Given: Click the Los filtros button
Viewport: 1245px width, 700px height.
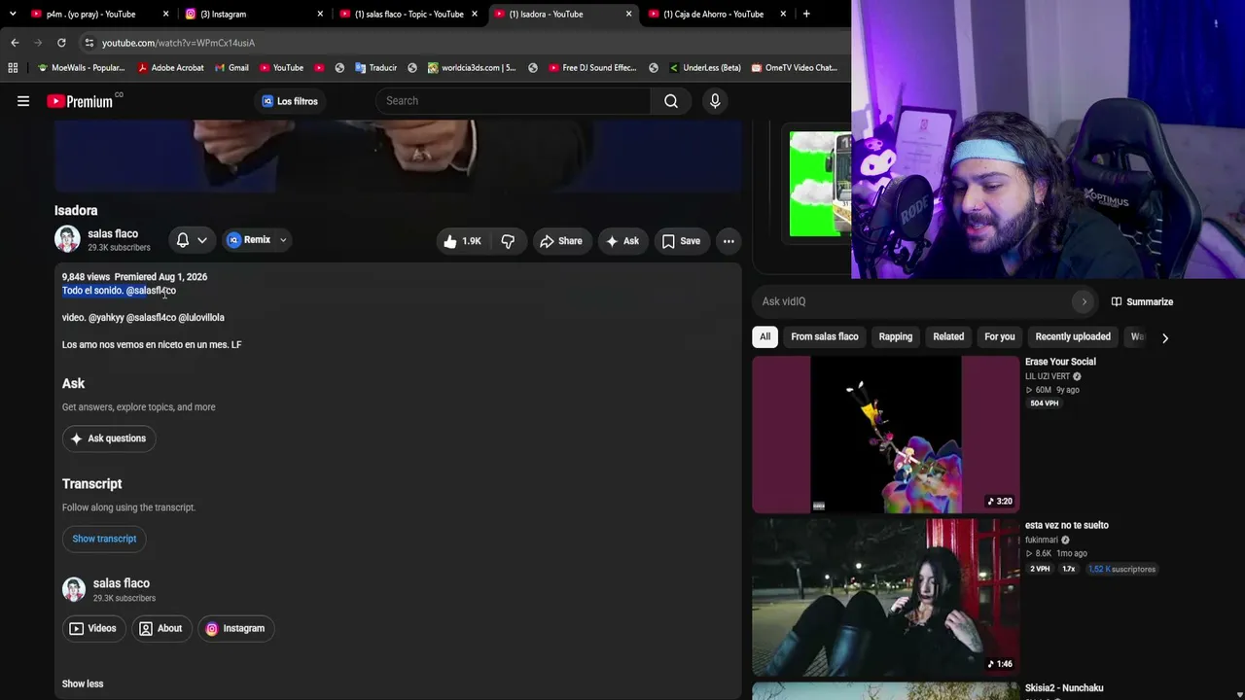Looking at the screenshot, I should pyautogui.click(x=290, y=101).
